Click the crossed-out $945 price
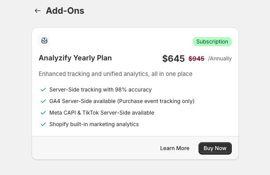Image resolution: width=270 pixels, height=175 pixels. [196, 59]
